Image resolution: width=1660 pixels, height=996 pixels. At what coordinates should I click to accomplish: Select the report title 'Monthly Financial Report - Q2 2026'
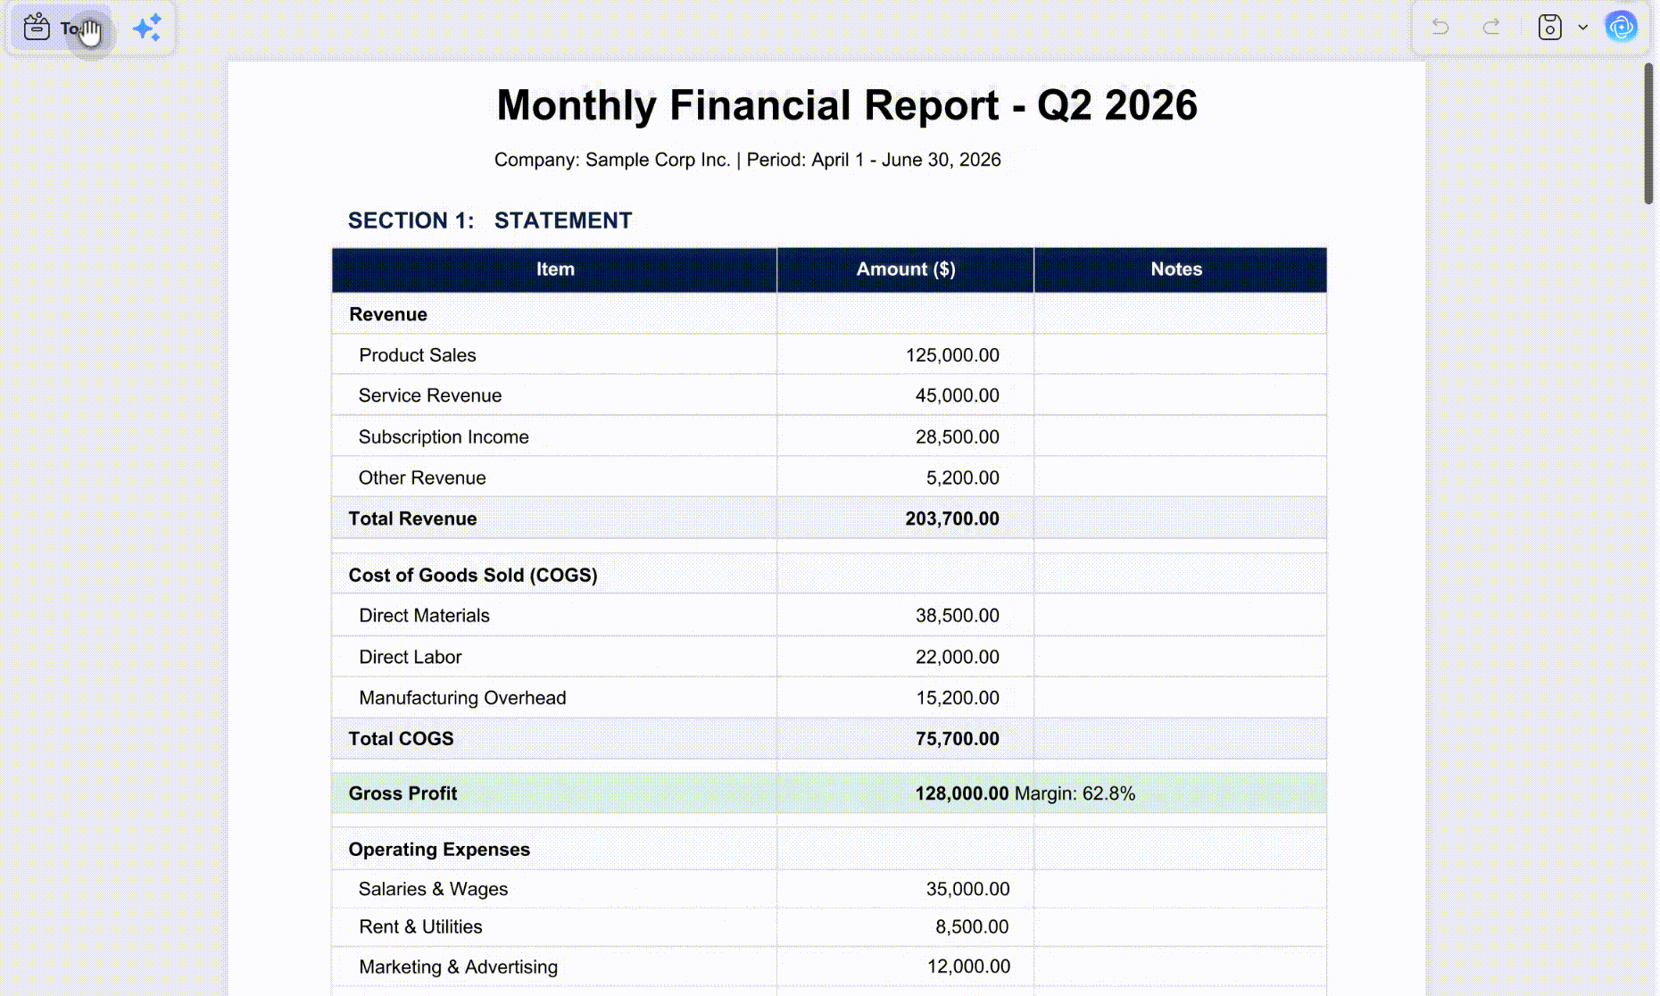pyautogui.click(x=847, y=105)
